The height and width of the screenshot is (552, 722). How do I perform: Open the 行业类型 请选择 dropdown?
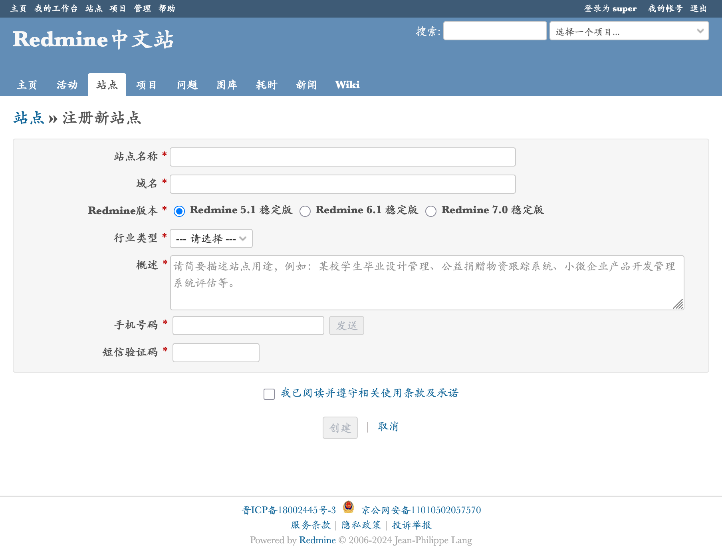click(211, 238)
